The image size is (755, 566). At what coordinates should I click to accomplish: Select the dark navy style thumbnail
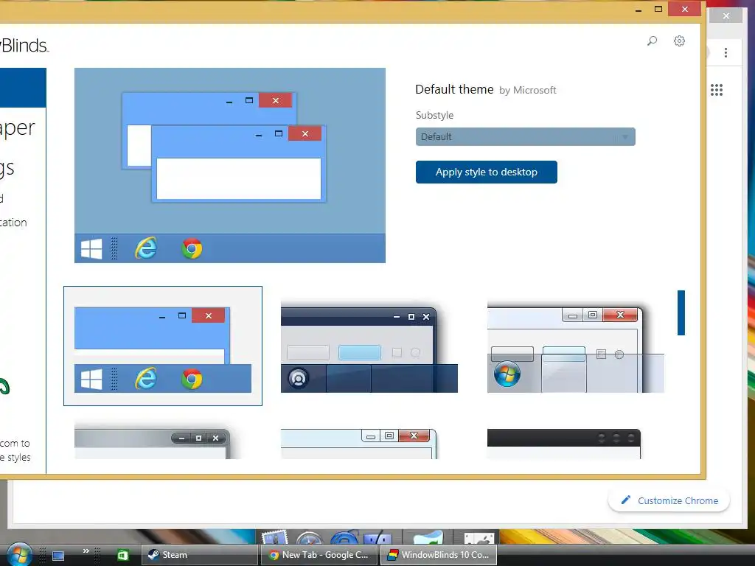(x=369, y=346)
